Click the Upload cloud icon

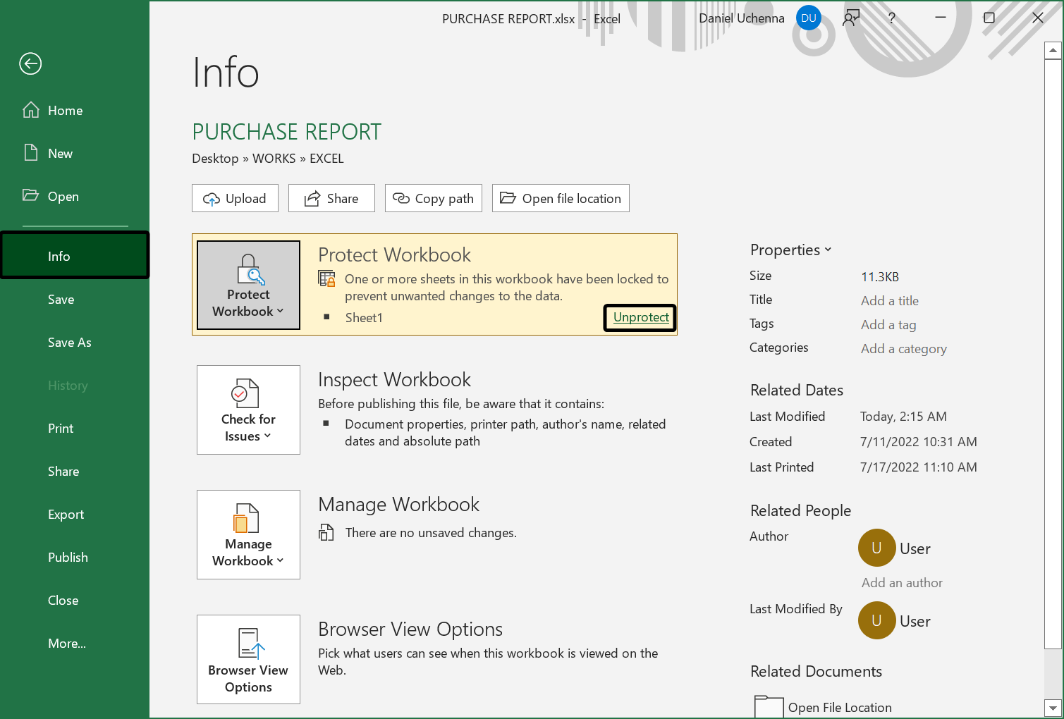point(212,198)
